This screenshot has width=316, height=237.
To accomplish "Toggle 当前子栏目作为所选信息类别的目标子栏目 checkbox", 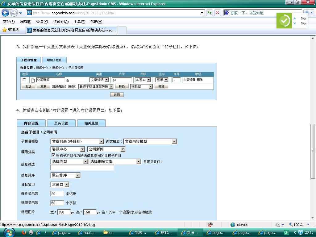I will 53,155.
